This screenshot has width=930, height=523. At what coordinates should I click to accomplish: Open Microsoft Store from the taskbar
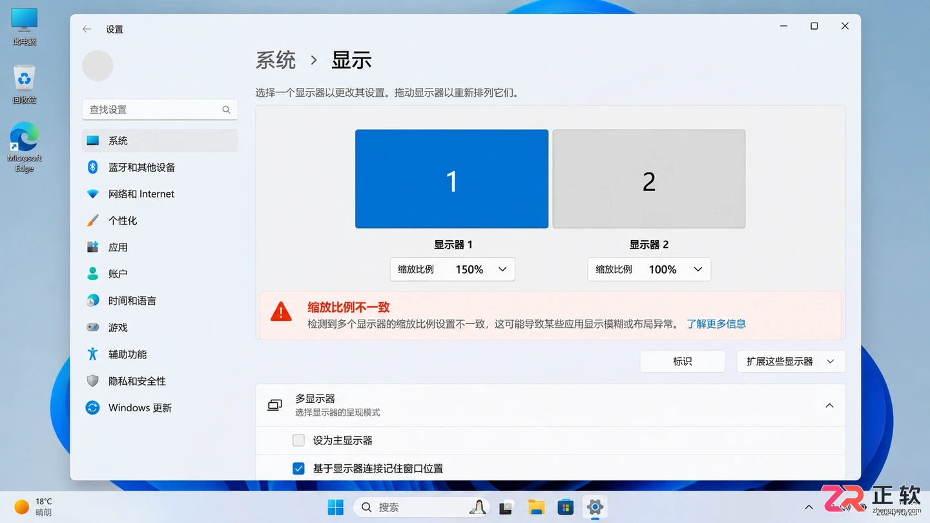click(566, 508)
